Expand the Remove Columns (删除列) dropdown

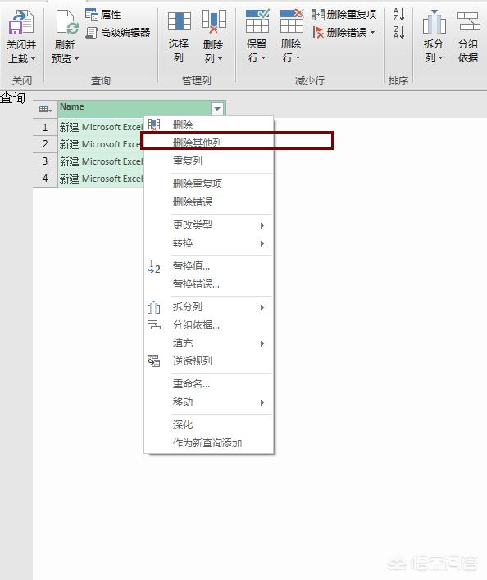[x=220, y=58]
